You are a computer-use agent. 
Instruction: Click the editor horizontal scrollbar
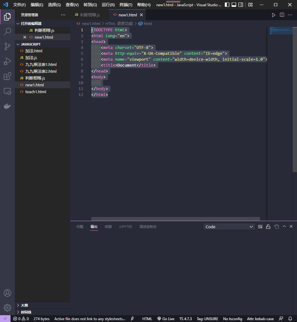pos(175,219)
